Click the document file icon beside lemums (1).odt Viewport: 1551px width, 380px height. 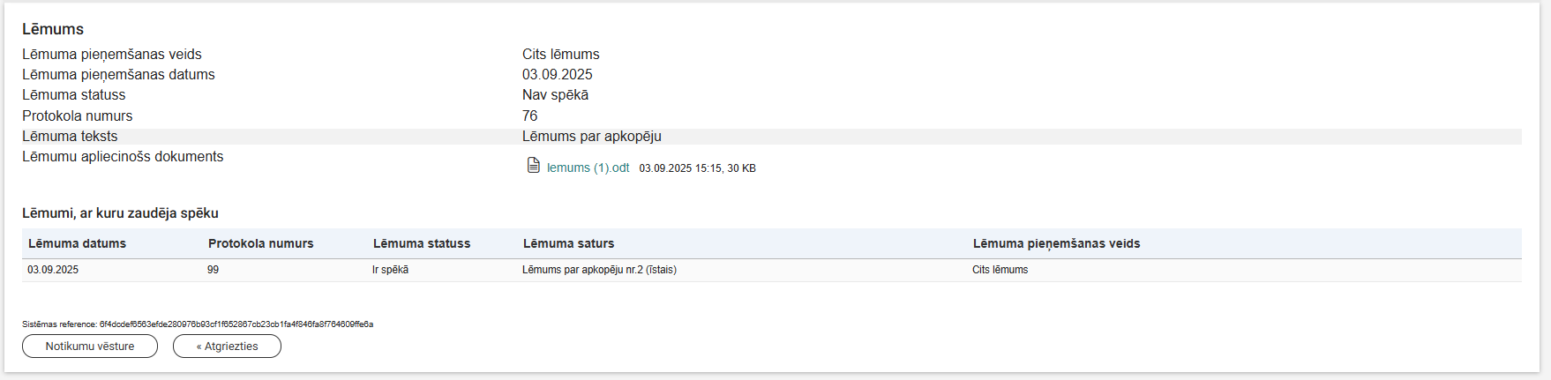(533, 166)
